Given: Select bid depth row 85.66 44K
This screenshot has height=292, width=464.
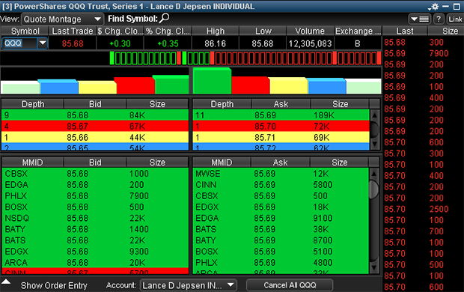Looking at the screenshot, I should (95, 138).
